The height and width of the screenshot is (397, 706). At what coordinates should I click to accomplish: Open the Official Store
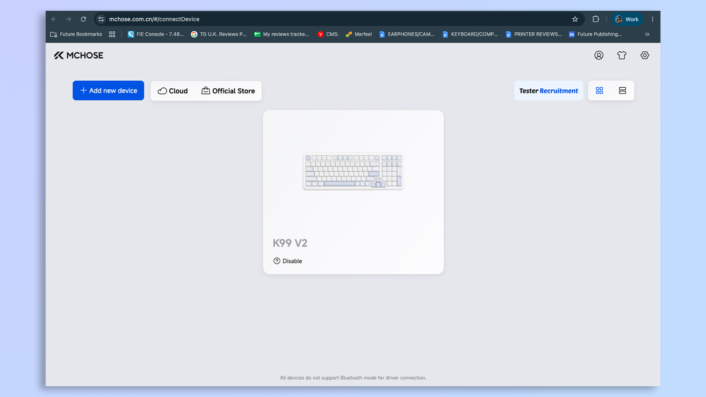click(228, 91)
